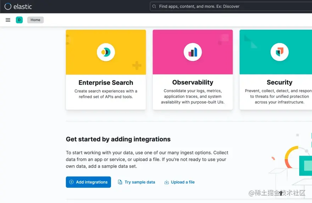Click the document icon beside Try sample data
This screenshot has height=203, width=312.
click(x=120, y=182)
